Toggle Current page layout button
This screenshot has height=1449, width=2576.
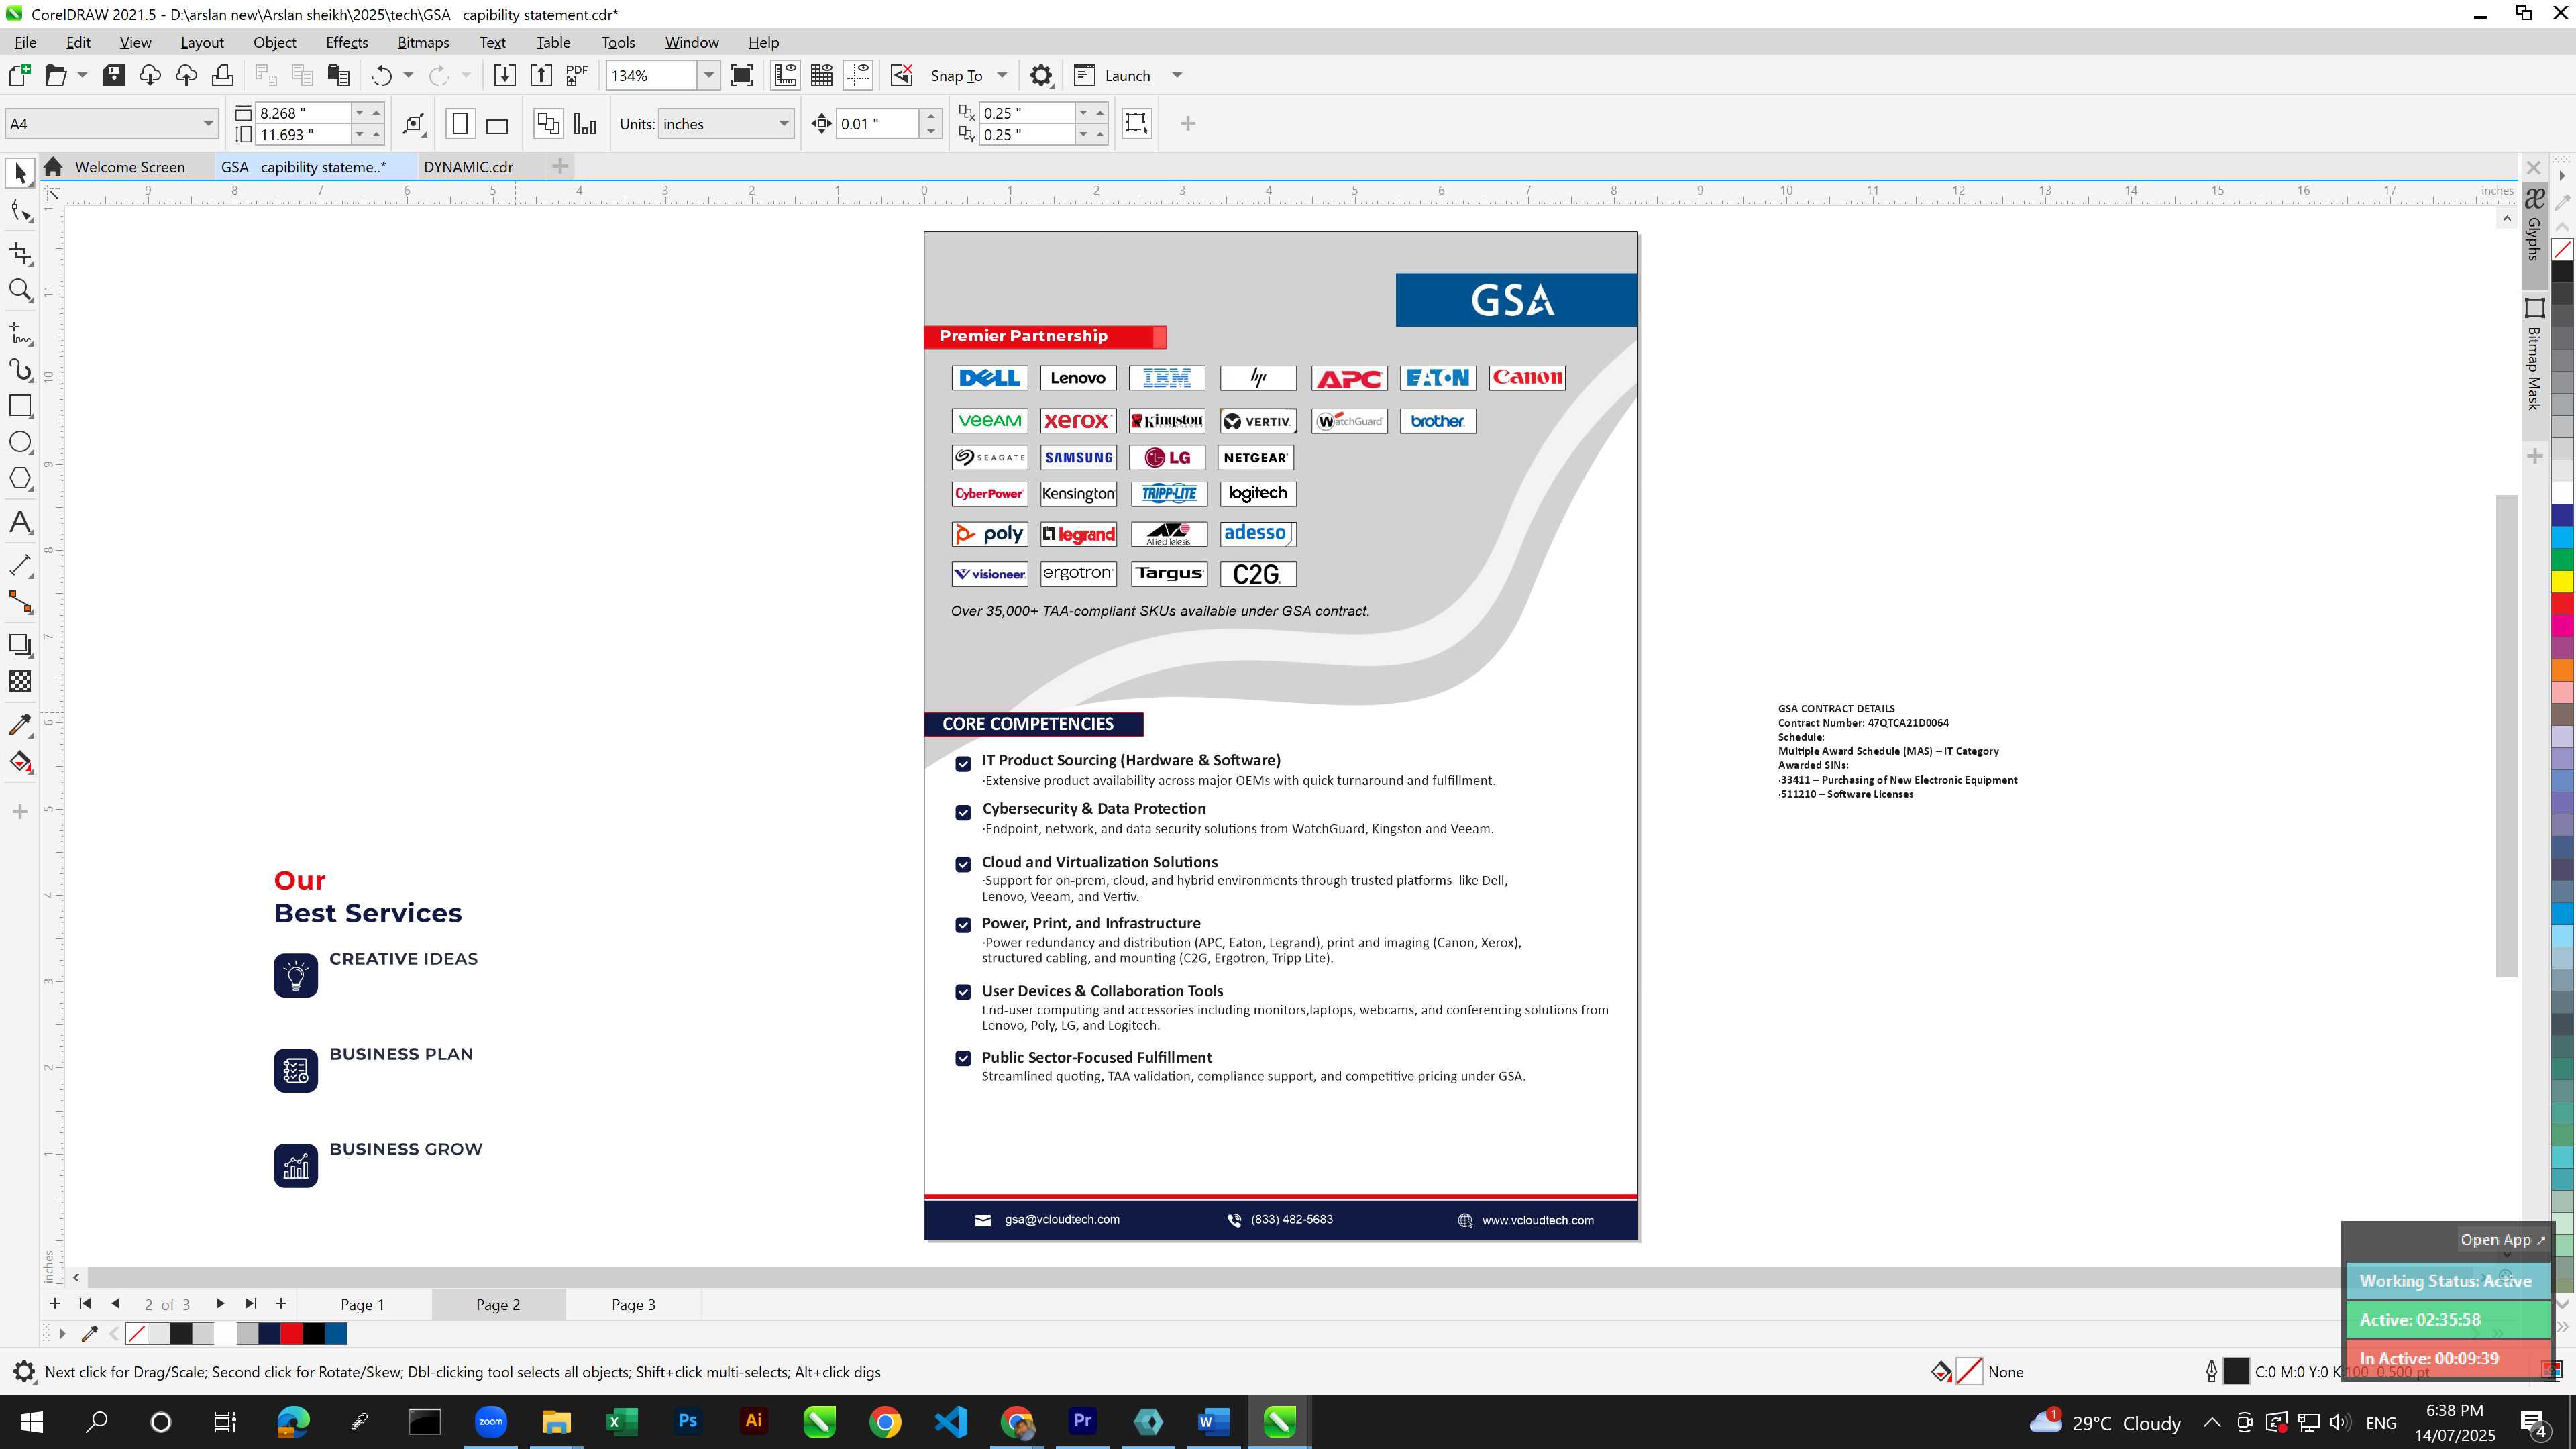pos(585,124)
